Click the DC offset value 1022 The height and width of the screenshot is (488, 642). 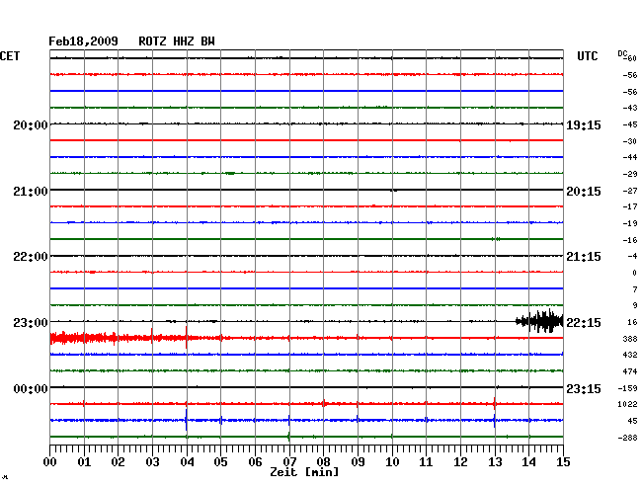[627, 404]
